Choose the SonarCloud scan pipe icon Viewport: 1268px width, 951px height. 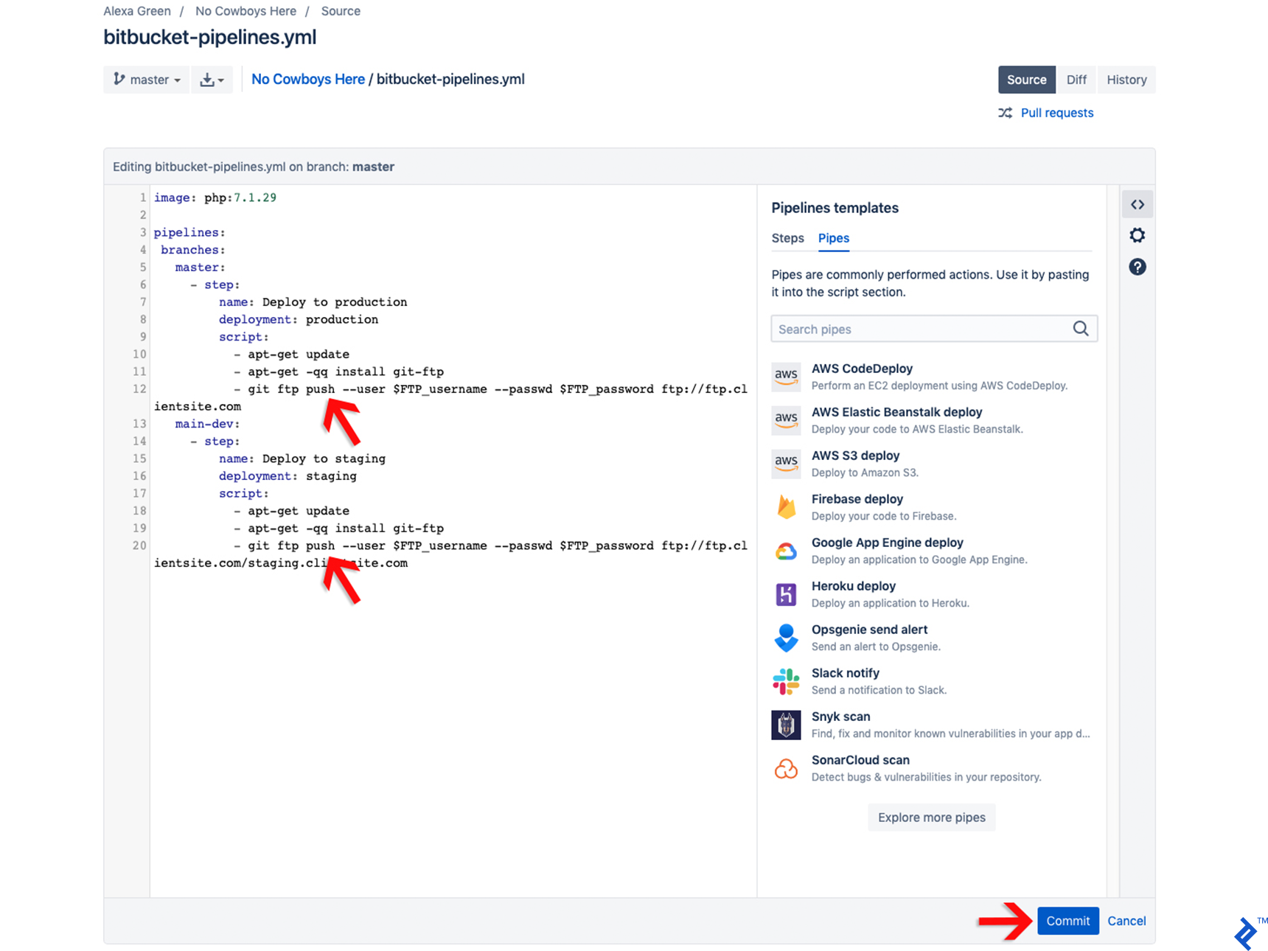coord(786,768)
